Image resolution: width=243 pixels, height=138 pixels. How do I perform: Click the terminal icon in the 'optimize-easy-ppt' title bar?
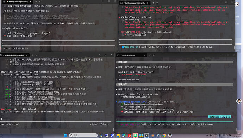[118, 55]
